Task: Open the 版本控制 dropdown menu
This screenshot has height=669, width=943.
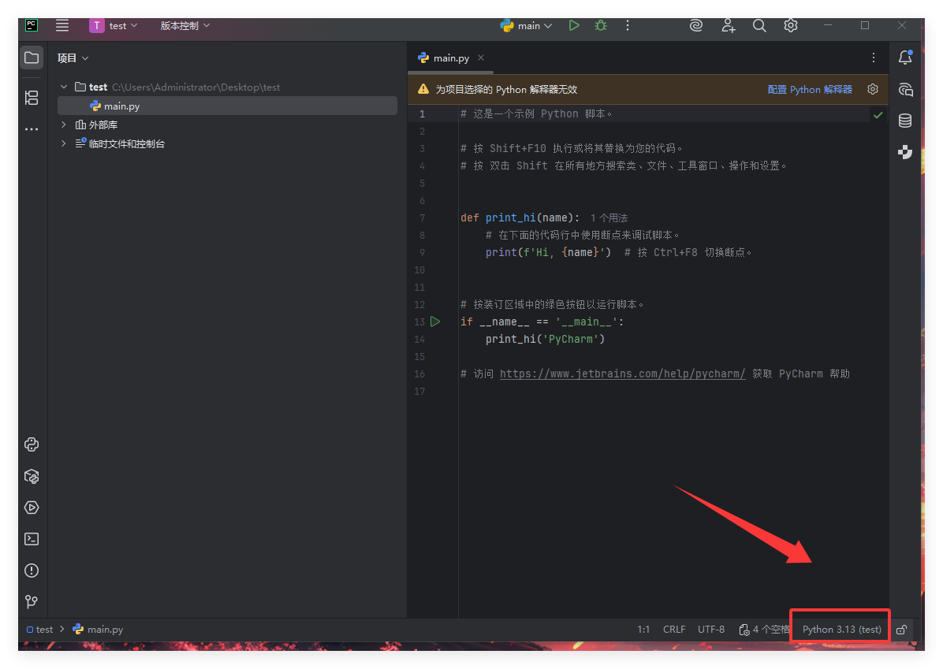Action: pyautogui.click(x=185, y=26)
